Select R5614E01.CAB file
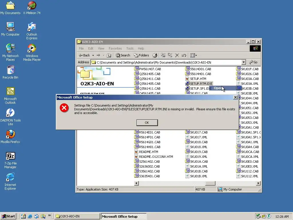 [147, 132]
